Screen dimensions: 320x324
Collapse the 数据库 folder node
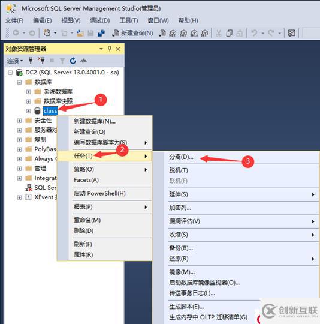coord(19,82)
